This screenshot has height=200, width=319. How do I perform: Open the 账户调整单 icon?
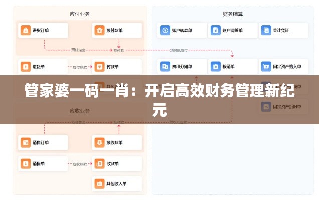pos(216,30)
